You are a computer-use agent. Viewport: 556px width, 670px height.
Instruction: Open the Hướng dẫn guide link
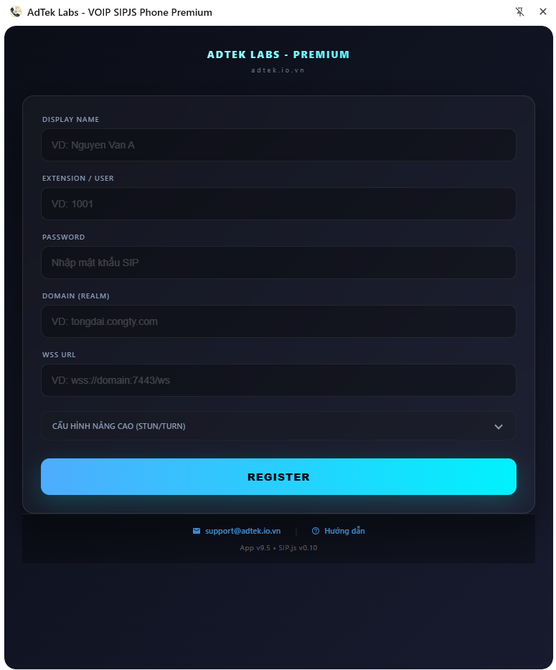tap(344, 531)
